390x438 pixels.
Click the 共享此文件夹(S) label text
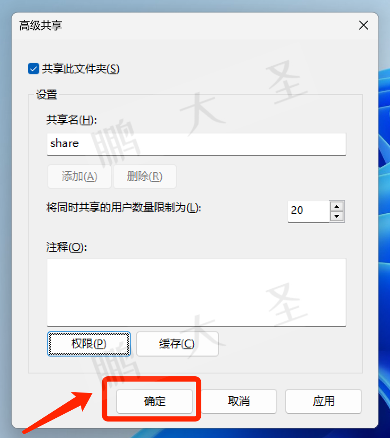81,69
